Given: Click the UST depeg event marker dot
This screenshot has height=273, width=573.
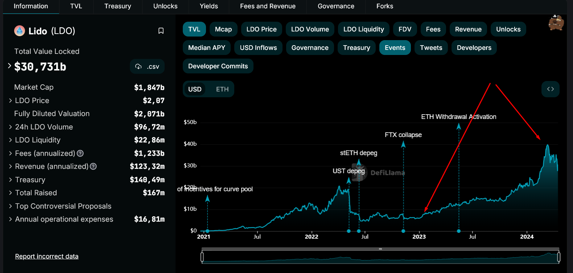Looking at the screenshot, I should (x=349, y=231).
